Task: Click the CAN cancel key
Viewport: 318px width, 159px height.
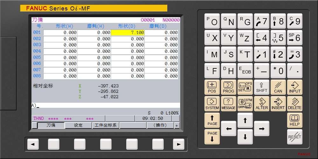Action: point(278,87)
